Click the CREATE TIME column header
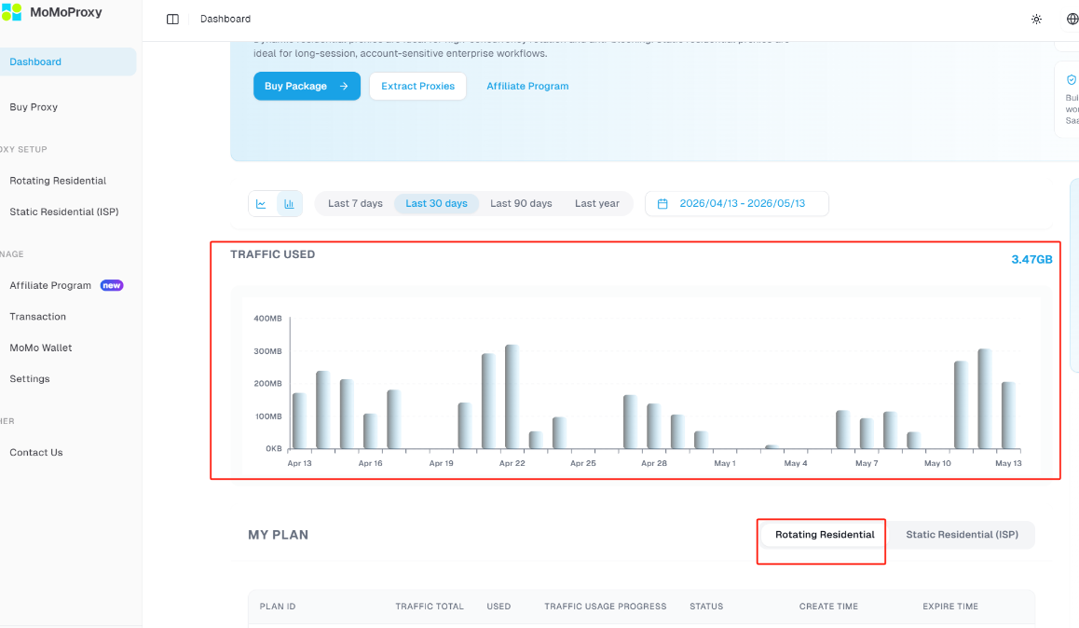The height and width of the screenshot is (628, 1079). pyautogui.click(x=828, y=607)
